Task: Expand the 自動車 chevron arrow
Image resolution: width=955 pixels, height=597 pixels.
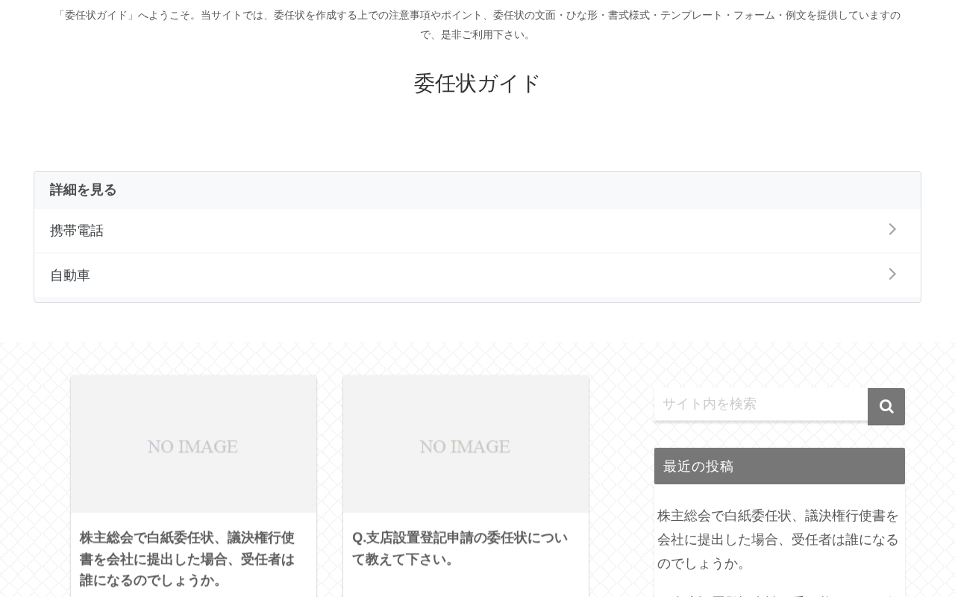Action: tap(892, 274)
